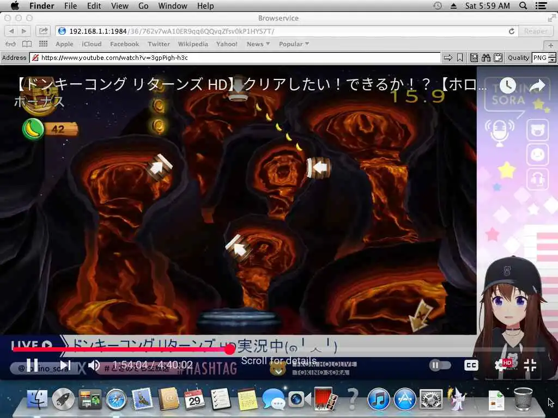Toggle bookmark for current page
558x418 pixels.
click(x=460, y=58)
